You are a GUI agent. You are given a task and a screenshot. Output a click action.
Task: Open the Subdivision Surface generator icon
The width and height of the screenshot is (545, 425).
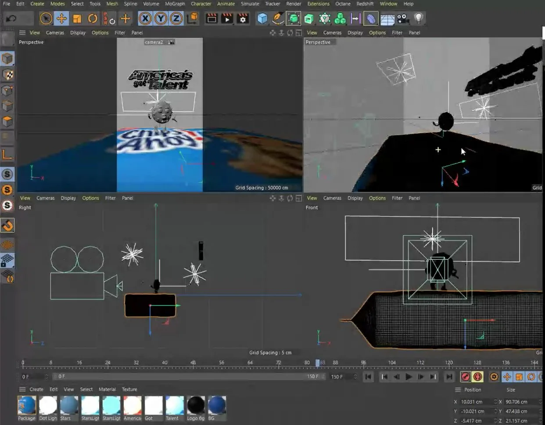tap(294, 18)
